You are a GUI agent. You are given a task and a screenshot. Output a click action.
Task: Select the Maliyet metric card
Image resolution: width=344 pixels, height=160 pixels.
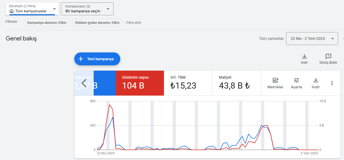click(237, 83)
